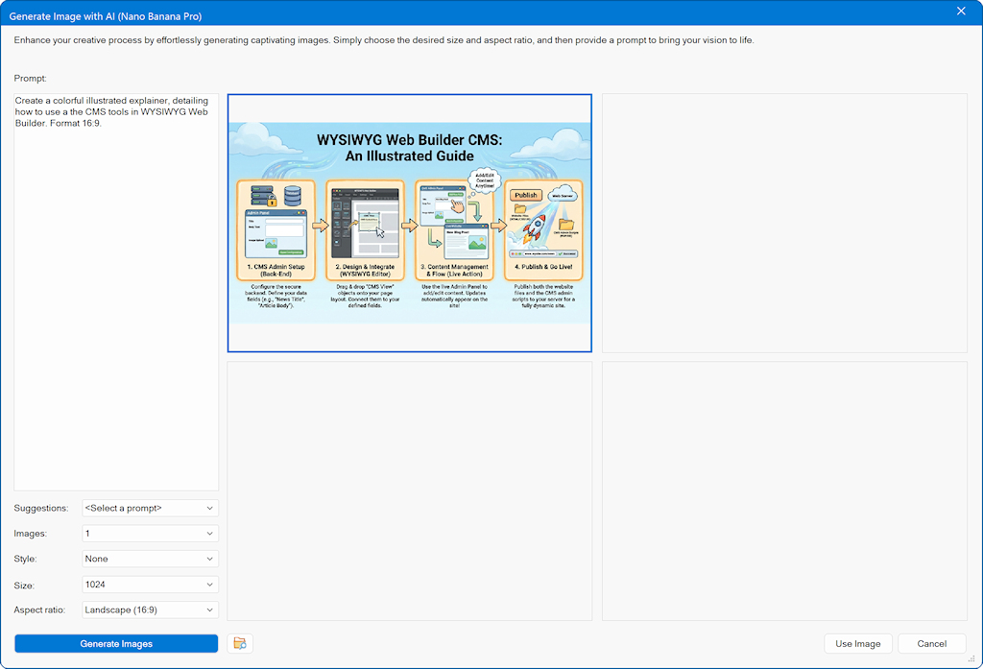Image resolution: width=983 pixels, height=669 pixels.
Task: Open the Size dropdown showing 1024
Action: (150, 585)
